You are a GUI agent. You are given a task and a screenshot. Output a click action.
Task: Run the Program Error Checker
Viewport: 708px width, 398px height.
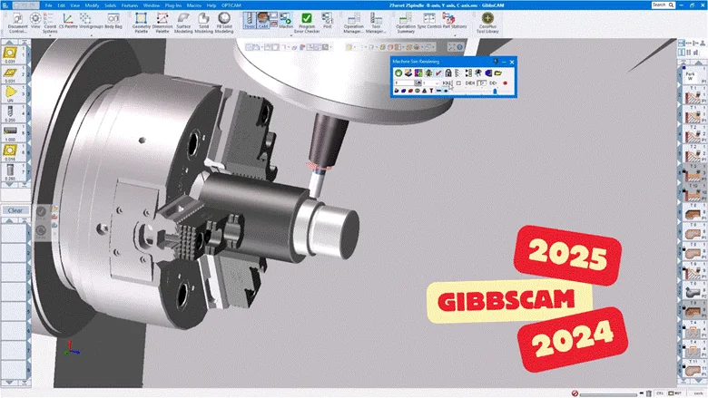point(307,23)
